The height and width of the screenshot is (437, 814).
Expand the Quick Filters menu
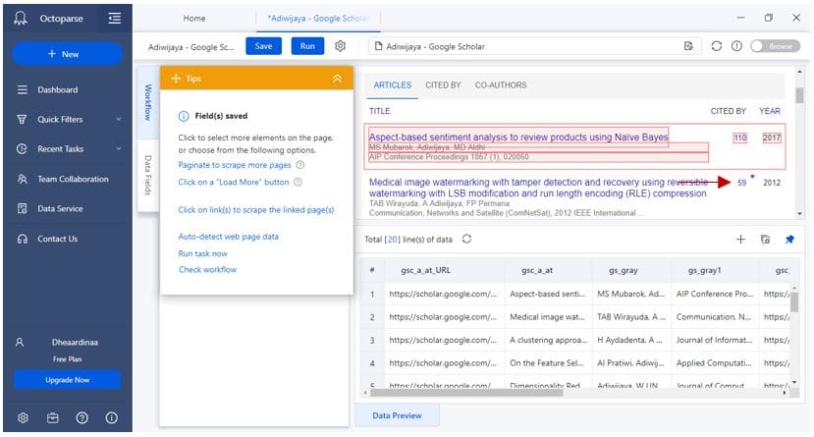(x=118, y=120)
